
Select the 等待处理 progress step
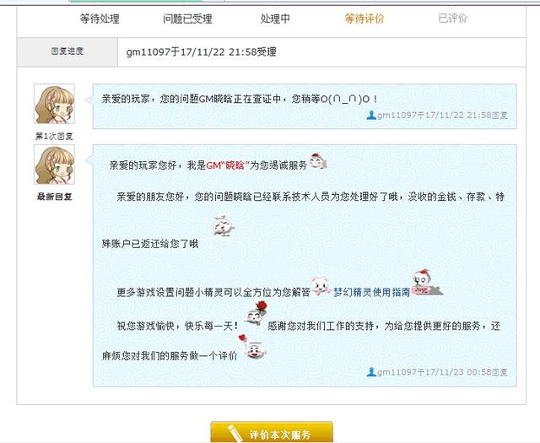pos(100,19)
